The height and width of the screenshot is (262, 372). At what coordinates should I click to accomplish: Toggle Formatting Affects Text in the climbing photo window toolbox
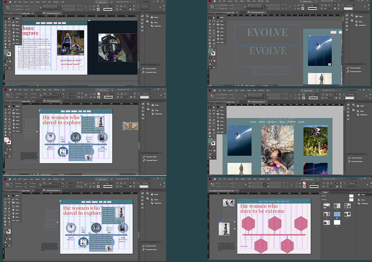213,148
